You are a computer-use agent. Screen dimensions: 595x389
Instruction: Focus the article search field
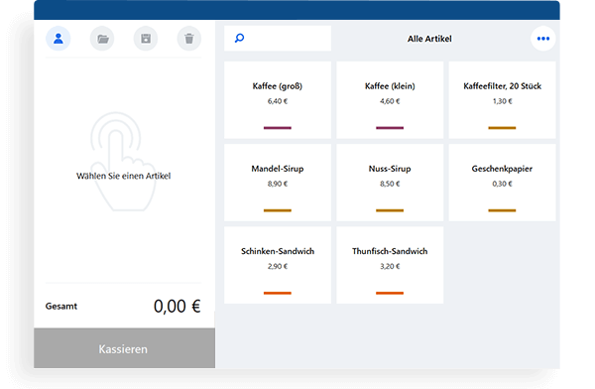pyautogui.click(x=278, y=39)
